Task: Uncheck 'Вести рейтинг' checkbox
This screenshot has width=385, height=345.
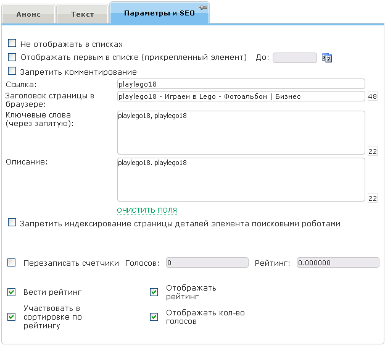Action: 12,292
